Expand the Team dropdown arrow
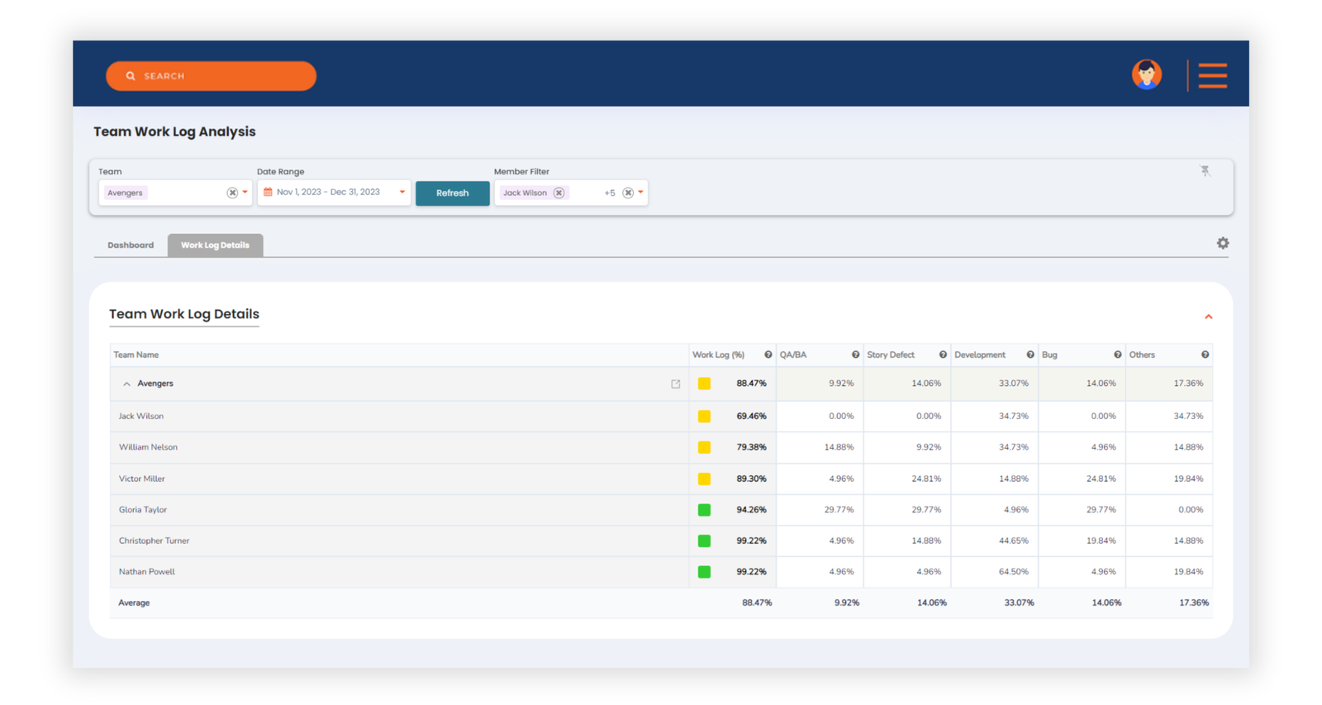This screenshot has height=705, width=1322. 245,193
